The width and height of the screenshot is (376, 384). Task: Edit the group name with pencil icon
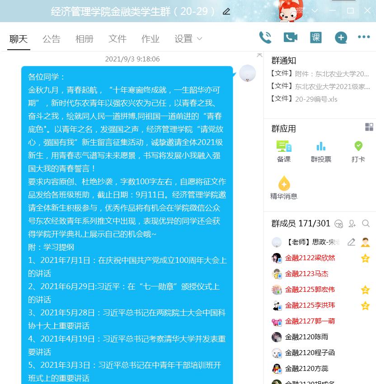(x=226, y=11)
